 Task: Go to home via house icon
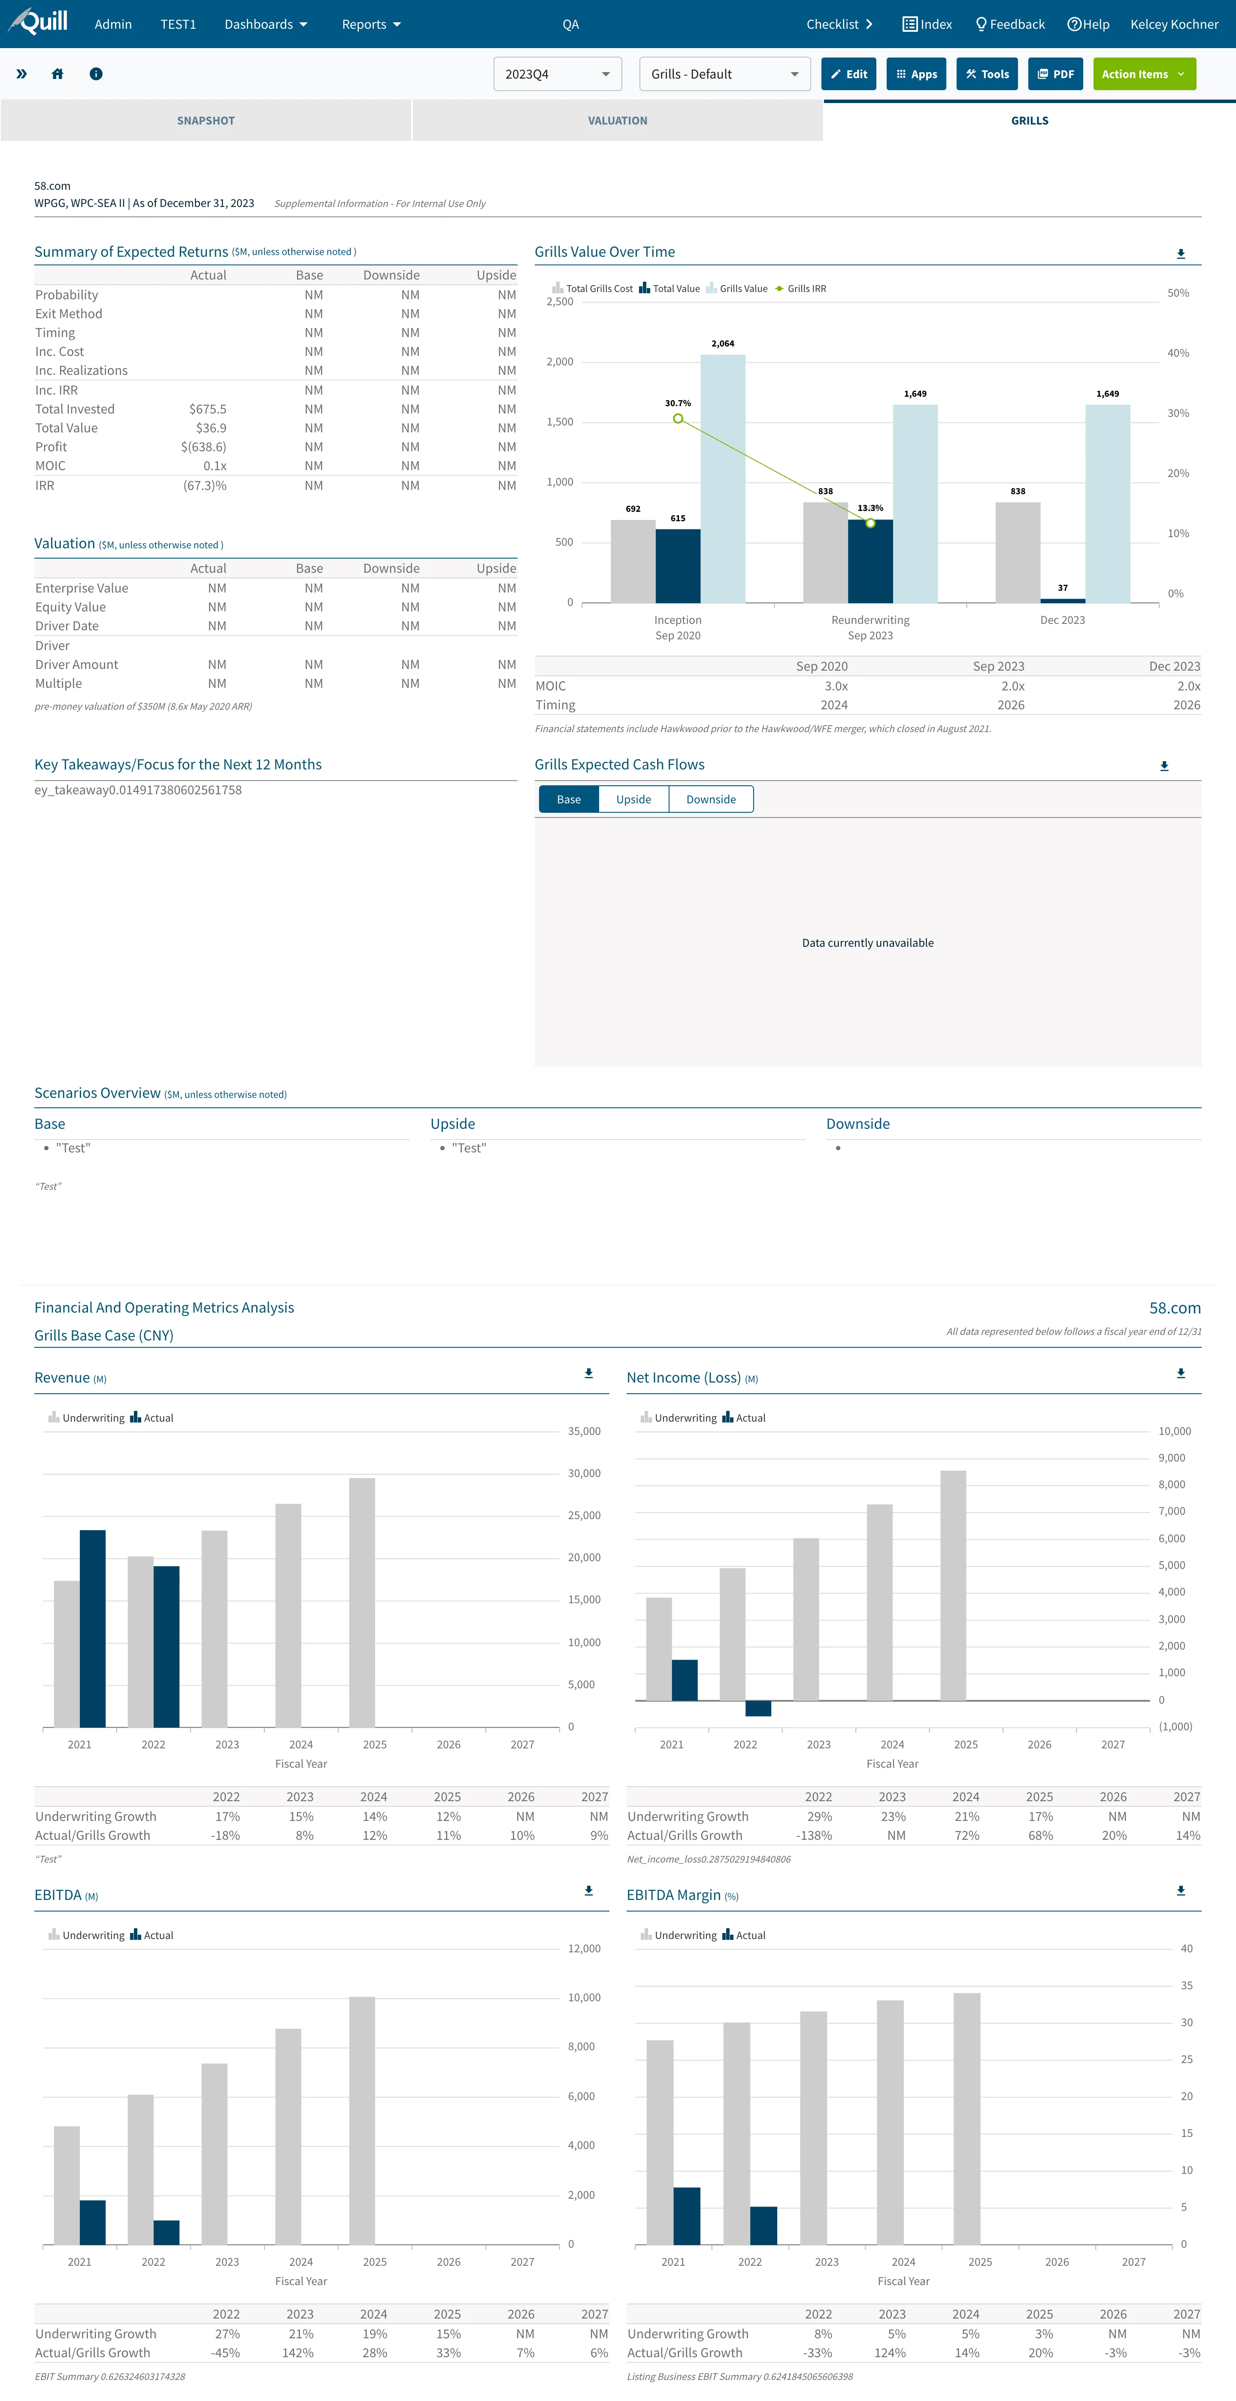(58, 73)
